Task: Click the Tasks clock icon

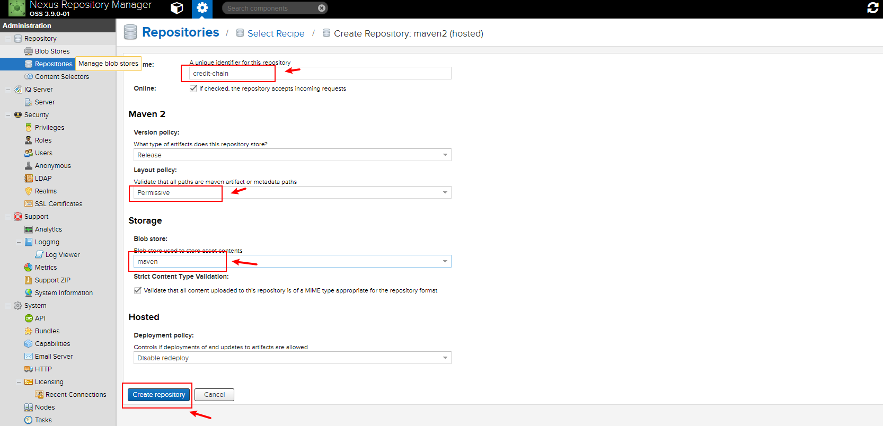Action: pos(29,420)
